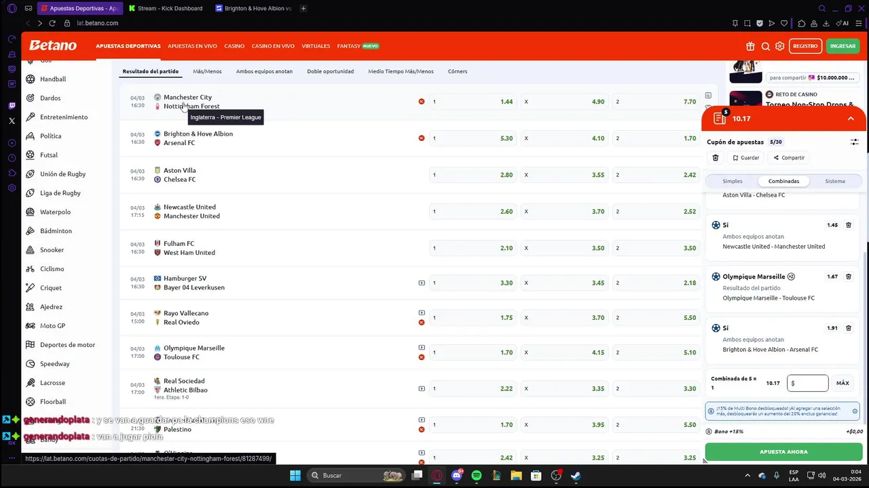
Task: Click the Ingresar login button
Action: click(x=843, y=46)
